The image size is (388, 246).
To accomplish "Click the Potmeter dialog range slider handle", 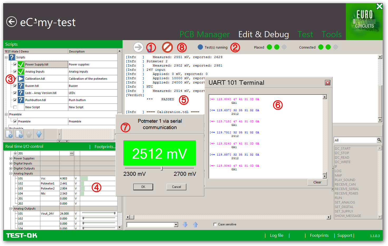I will pyautogui.click(x=162, y=168).
